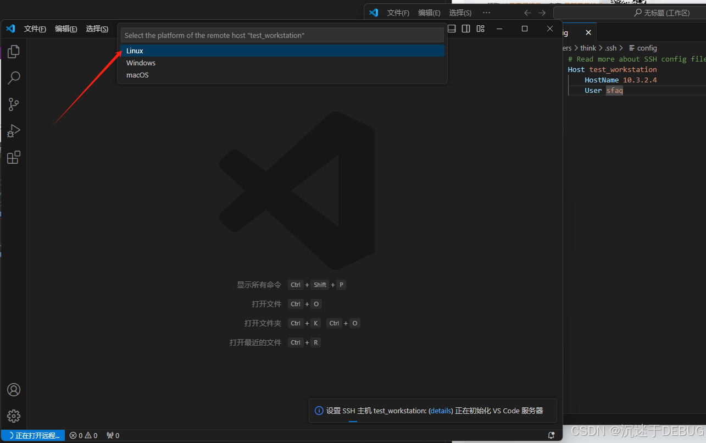Close the front VS Code window
This screenshot has height=443, width=706.
pyautogui.click(x=550, y=29)
